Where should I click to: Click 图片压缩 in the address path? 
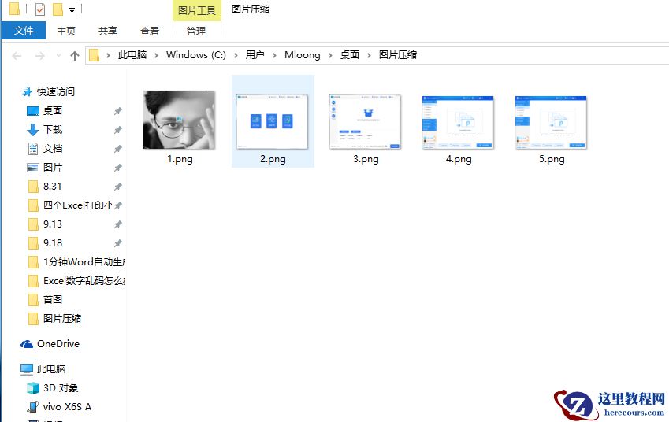[398, 55]
